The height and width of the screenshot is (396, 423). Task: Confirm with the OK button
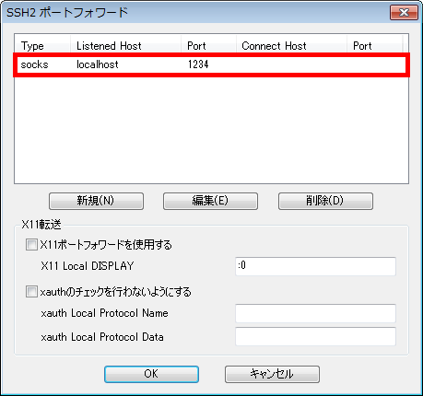tap(151, 374)
